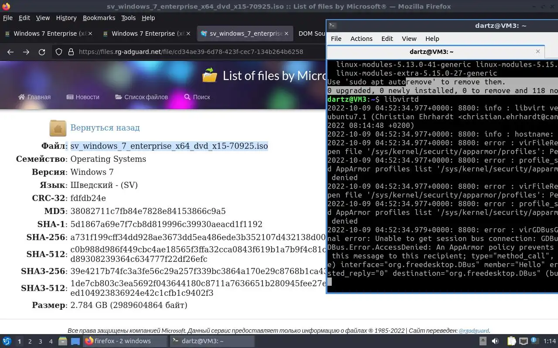Viewport: 558px width, 348px height.
Task: Click the terminal window title bar icon
Action: pos(332,25)
